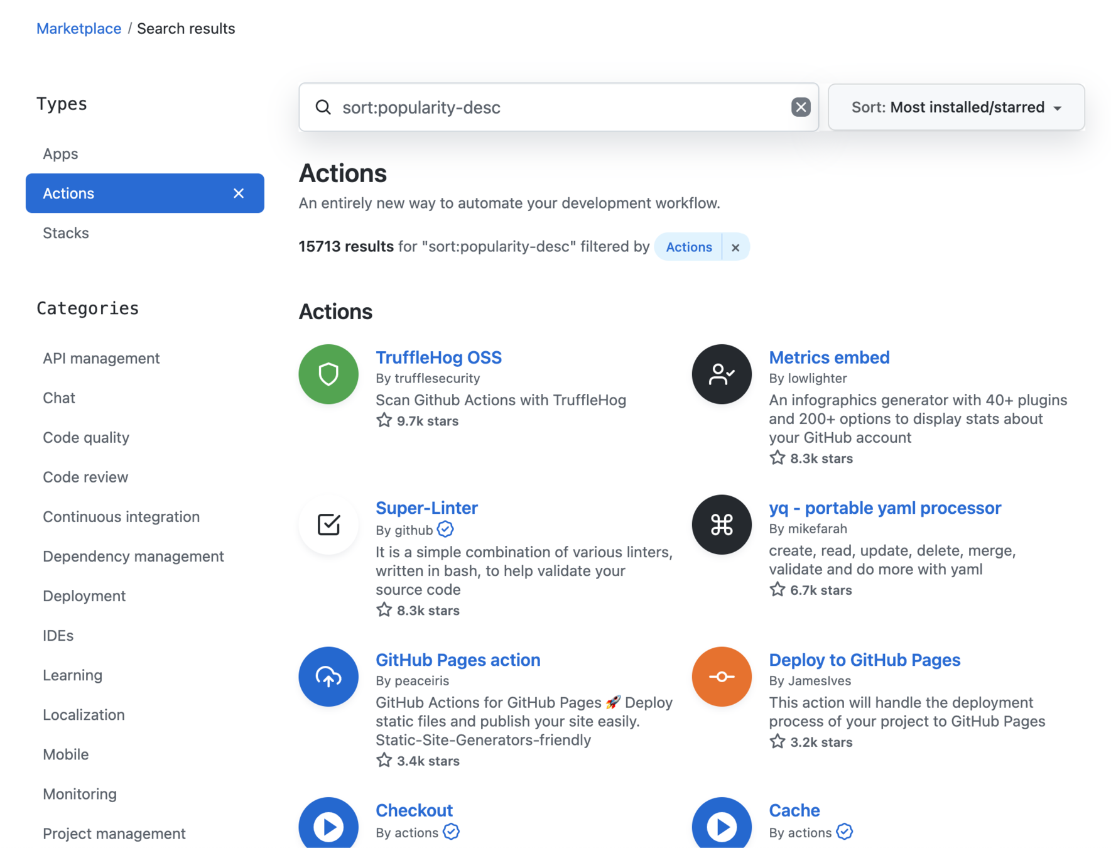Click the star icon for TruffleHog OSS
Viewport: 1111px width, 848px height.
click(x=384, y=420)
